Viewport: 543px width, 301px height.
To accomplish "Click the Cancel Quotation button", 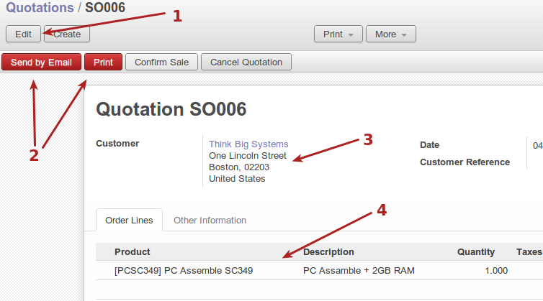I will 246,62.
